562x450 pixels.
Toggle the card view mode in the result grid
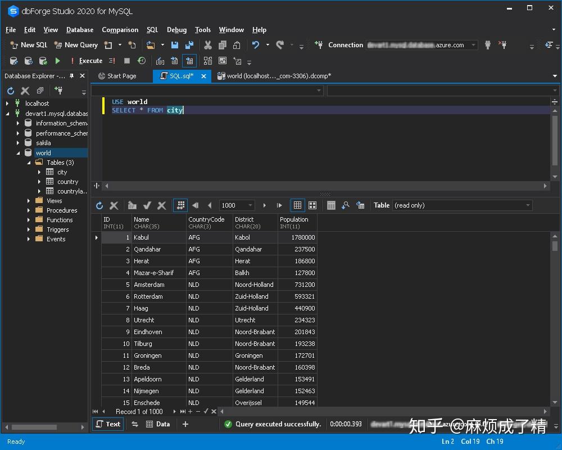312,205
